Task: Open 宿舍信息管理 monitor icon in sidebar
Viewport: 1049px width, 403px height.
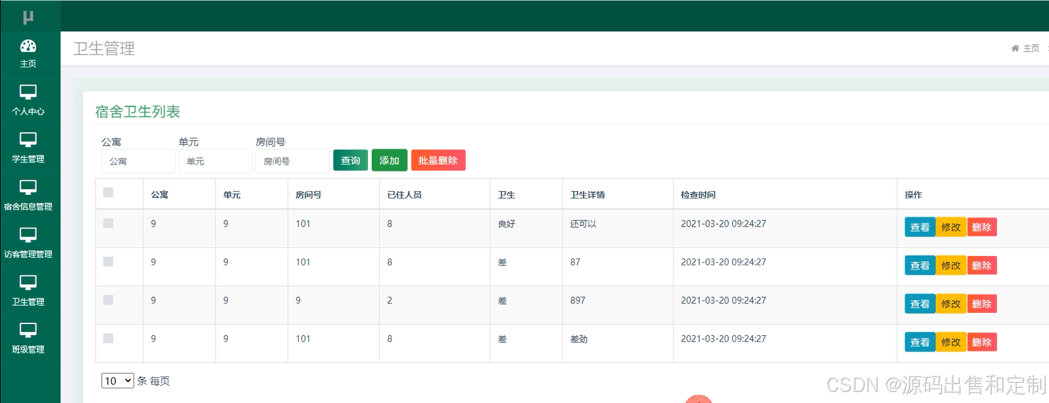Action: 28,188
